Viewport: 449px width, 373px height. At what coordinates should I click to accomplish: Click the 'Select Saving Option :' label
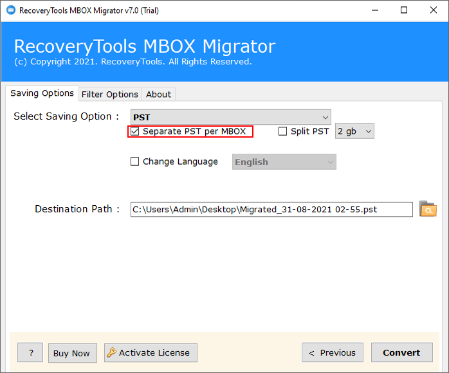pyautogui.click(x=66, y=116)
